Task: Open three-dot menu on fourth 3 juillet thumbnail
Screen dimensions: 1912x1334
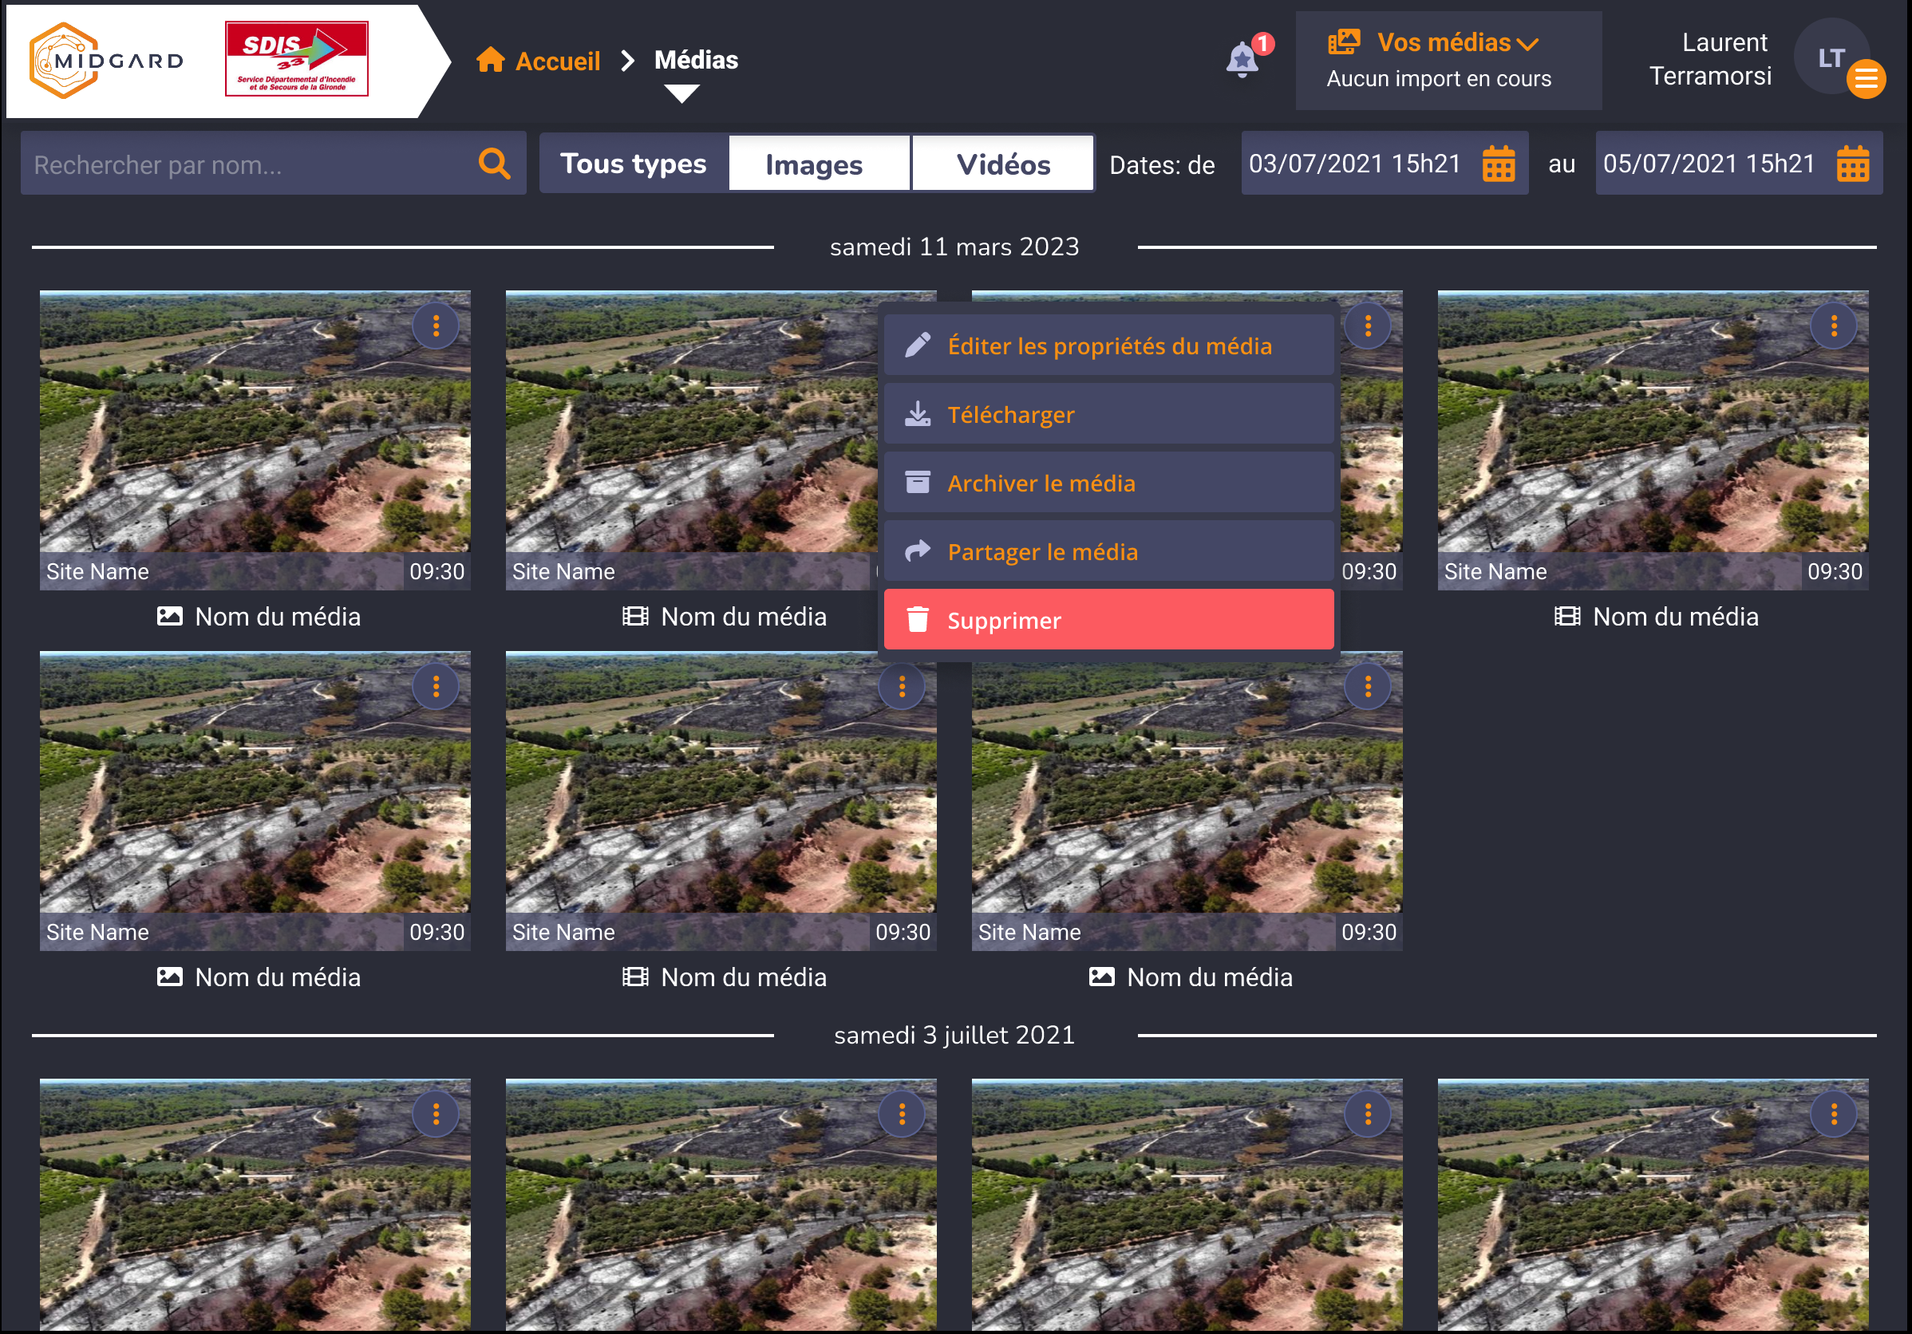Action: tap(1834, 1113)
